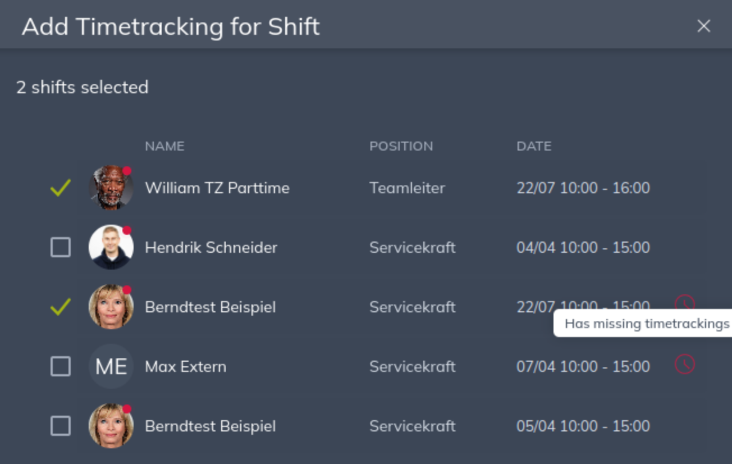This screenshot has height=464, width=732.
Task: Sort by the NAME column header
Action: [164, 146]
